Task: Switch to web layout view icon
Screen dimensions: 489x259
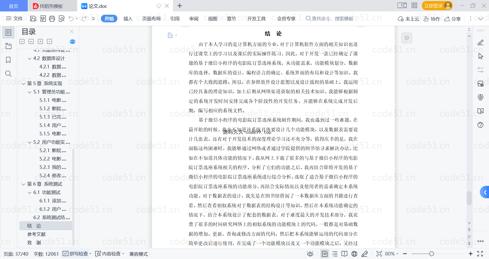Action: (x=354, y=254)
